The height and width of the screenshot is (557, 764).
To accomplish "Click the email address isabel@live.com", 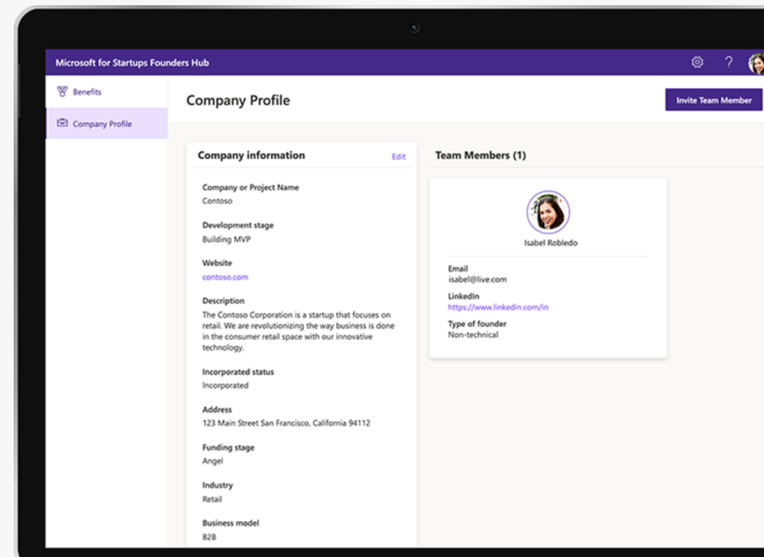I will 478,279.
